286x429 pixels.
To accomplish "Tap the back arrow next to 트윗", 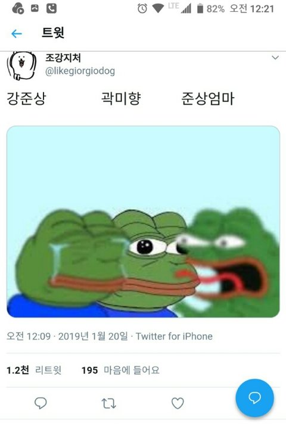I will 17,33.
